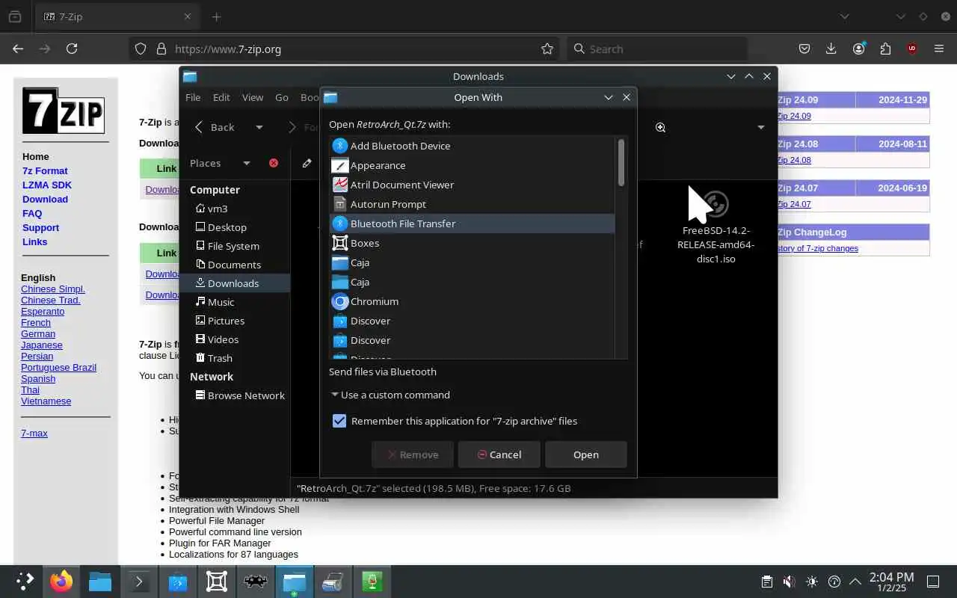
Task: Click the taskbar clock showing 2:04 PM
Action: click(x=891, y=582)
